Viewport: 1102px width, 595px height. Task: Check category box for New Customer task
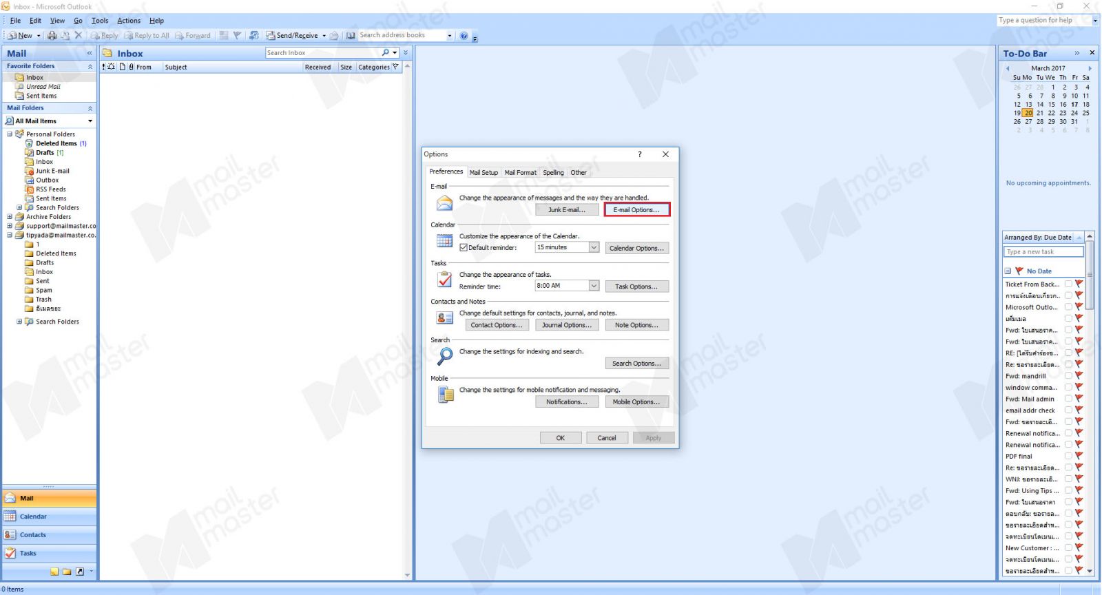pos(1068,547)
